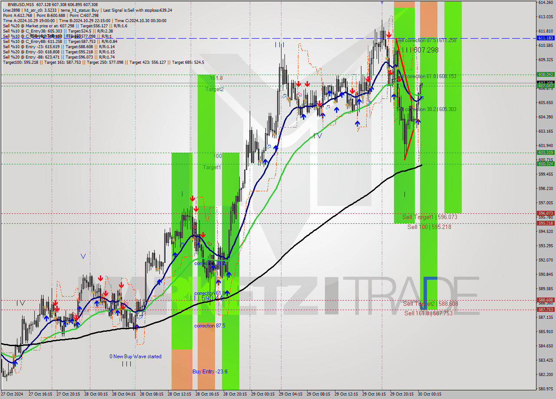This screenshot has width=556, height=399.
Task: Click the '27 Oct 2024' date label
Action: (13, 394)
